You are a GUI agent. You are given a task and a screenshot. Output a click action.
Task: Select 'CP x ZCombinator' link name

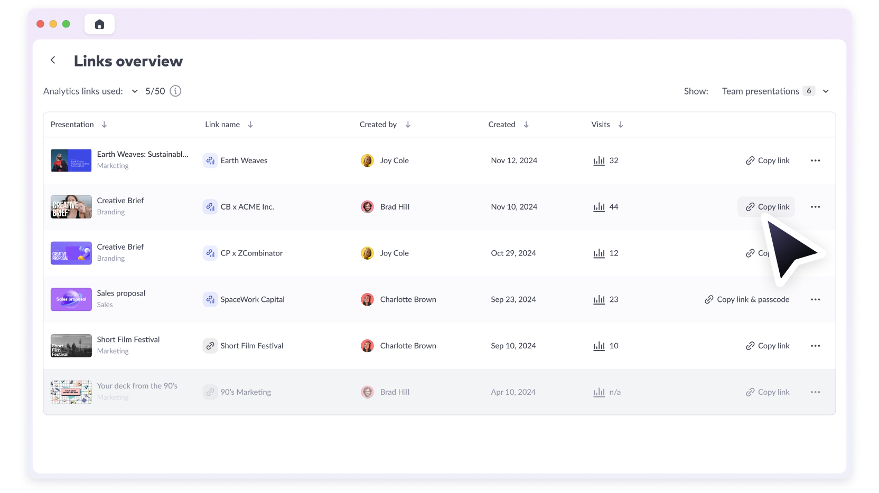click(x=251, y=253)
